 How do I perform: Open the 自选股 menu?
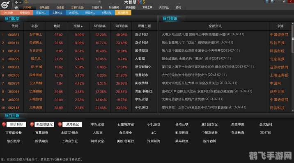click(x=60, y=7)
